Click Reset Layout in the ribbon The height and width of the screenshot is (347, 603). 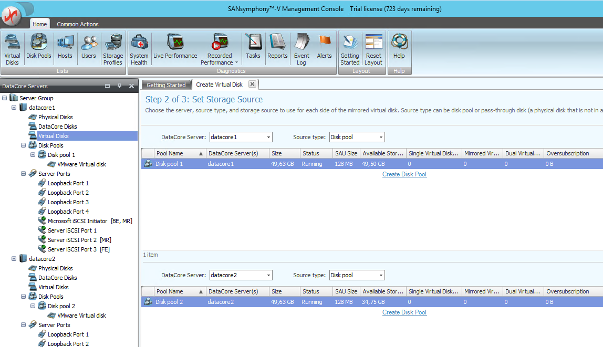point(373,49)
